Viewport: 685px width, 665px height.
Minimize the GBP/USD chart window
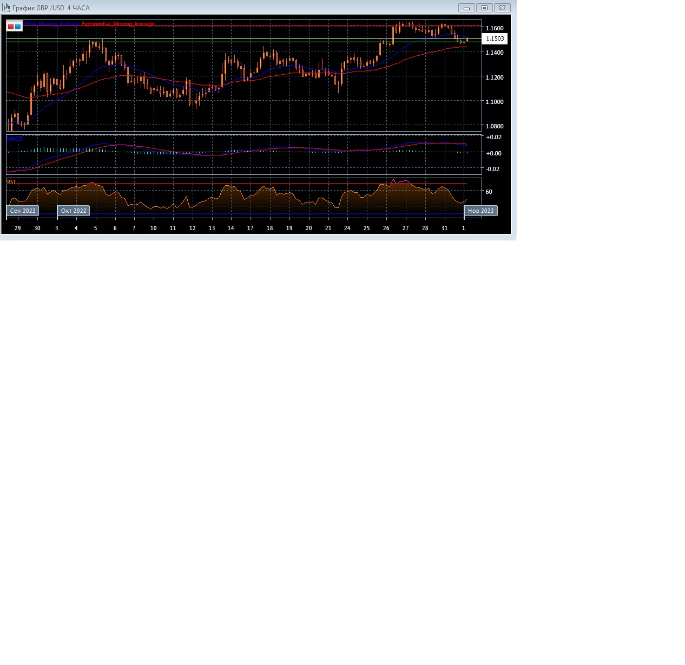point(466,8)
